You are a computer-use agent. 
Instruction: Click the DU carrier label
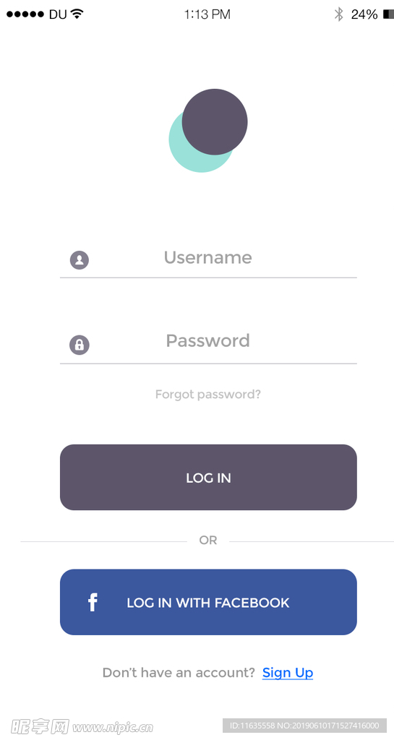58,14
